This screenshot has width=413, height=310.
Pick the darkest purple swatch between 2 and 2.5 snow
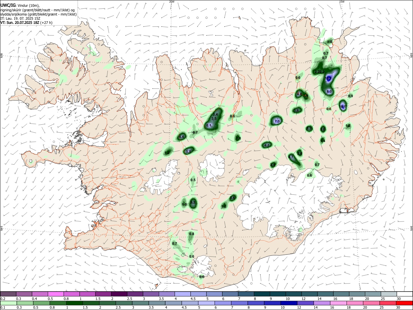click(x=119, y=294)
